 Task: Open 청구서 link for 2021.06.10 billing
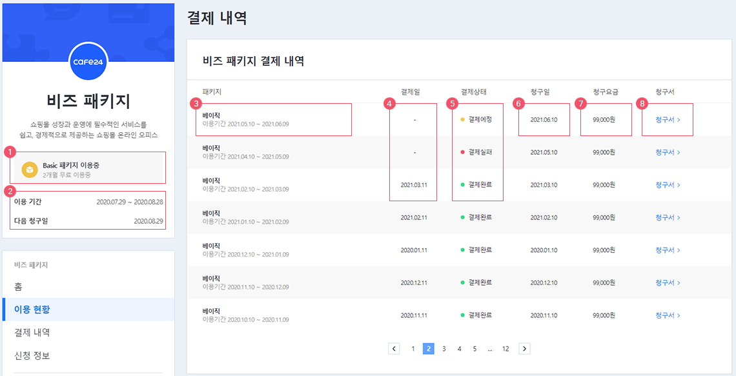[x=668, y=119]
